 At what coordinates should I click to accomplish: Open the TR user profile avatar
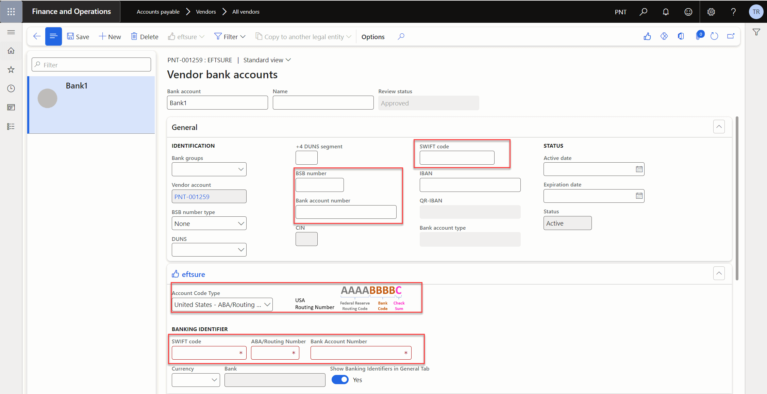pyautogui.click(x=756, y=12)
